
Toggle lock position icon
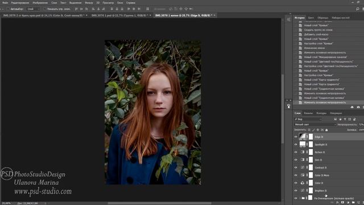click(x=318, y=130)
